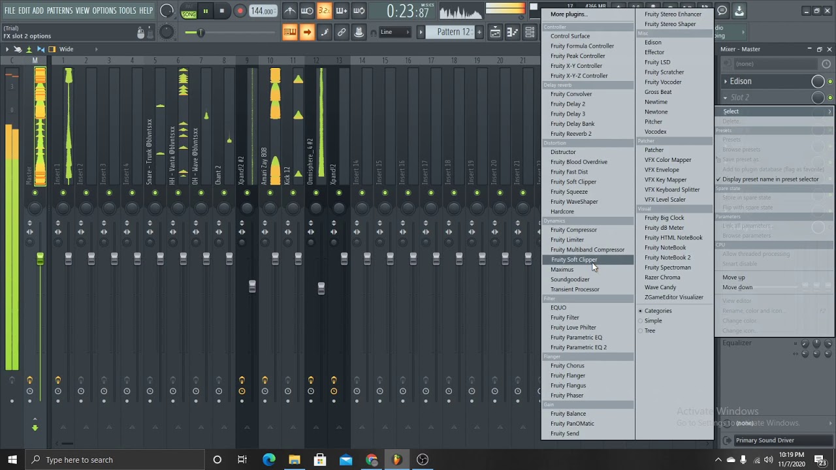Click the blue mixer track-inspector icon
Viewport: 836px width, 470px height.
pyautogui.click(x=40, y=49)
